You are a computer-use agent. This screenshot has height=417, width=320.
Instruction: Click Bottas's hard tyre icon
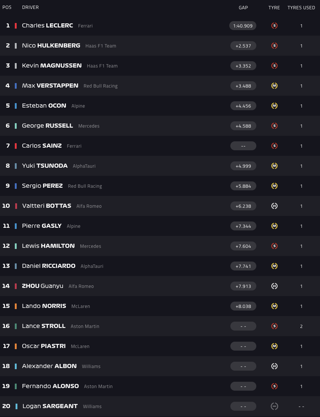274,206
